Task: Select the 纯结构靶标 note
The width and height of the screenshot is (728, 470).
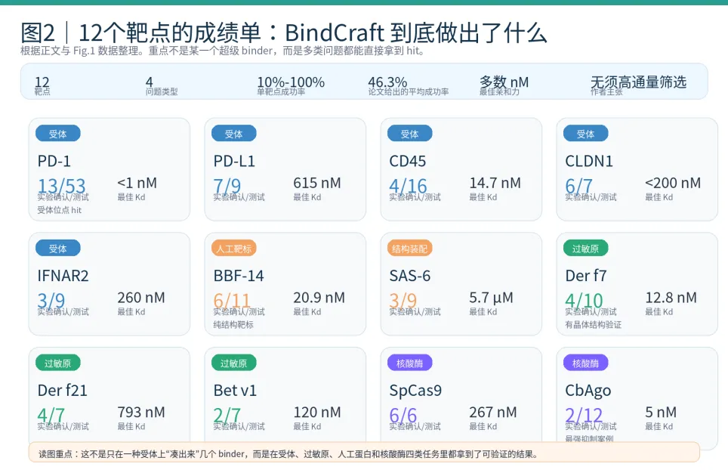Action: pyautogui.click(x=233, y=325)
